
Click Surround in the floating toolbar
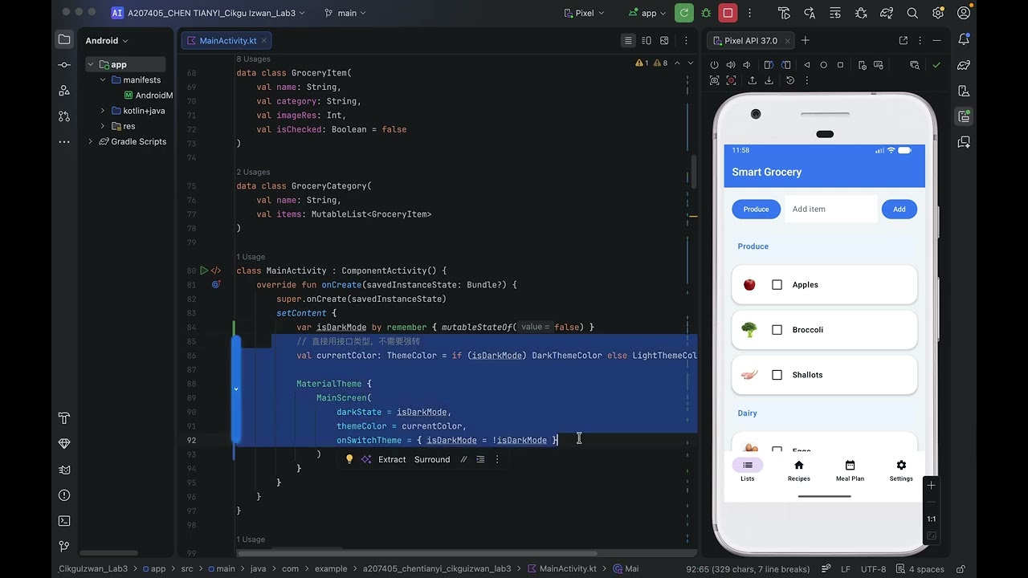point(432,459)
